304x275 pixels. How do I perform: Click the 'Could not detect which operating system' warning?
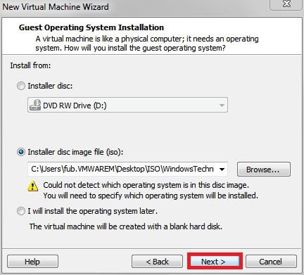146,185
